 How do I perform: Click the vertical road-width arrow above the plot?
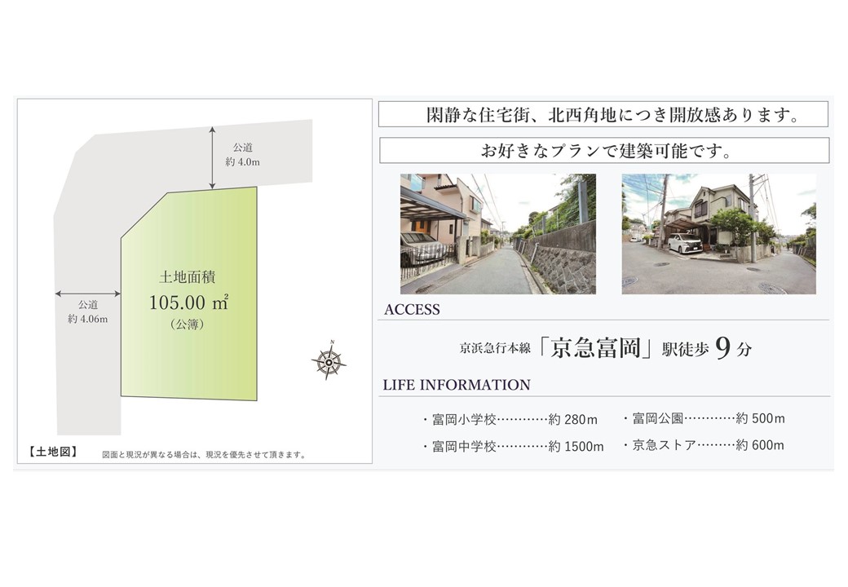212,158
